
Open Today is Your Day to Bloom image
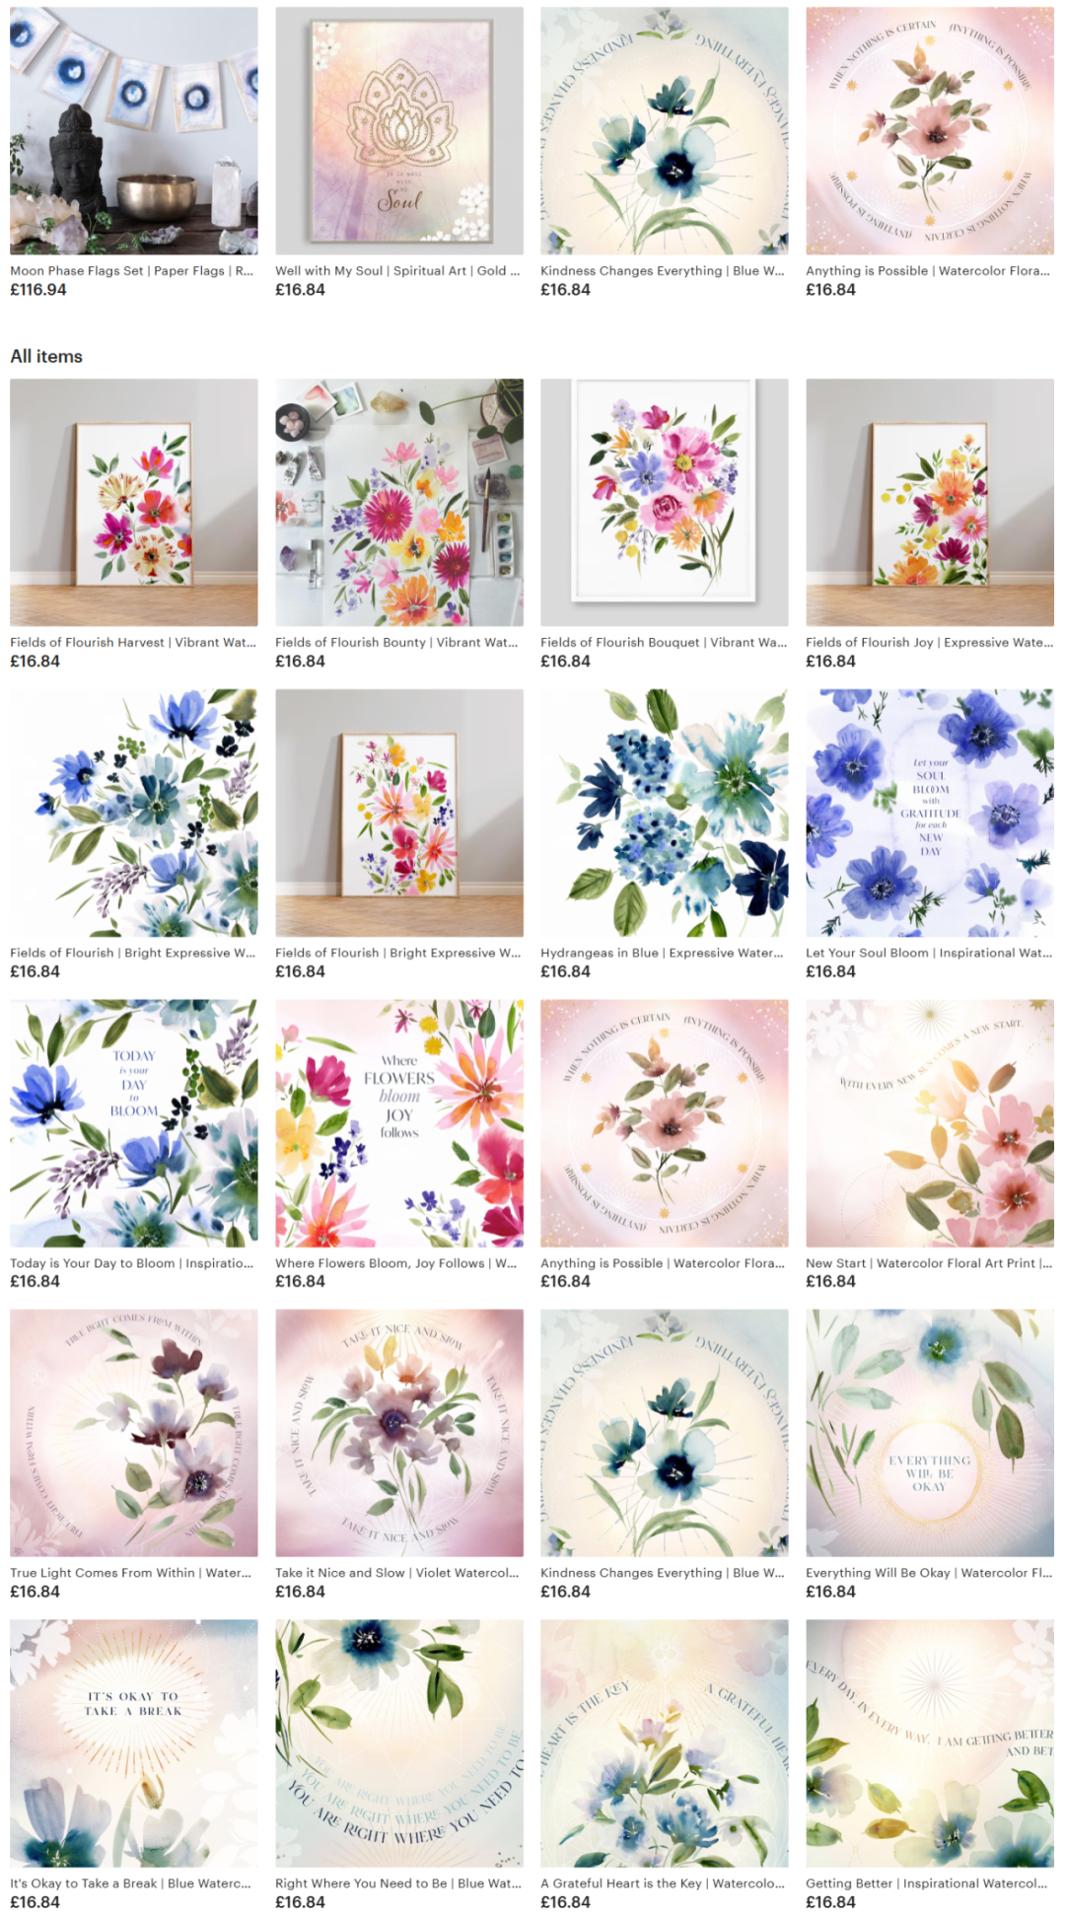click(134, 1123)
